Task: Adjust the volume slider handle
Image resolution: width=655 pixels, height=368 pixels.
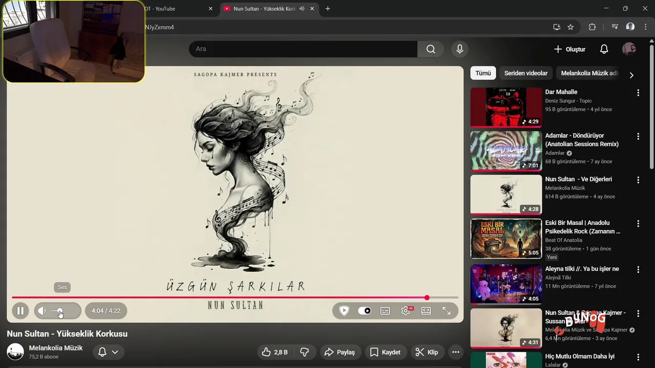Action: coord(60,311)
